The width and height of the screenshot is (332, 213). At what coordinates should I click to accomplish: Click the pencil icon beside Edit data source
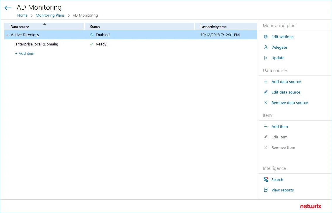pos(266,92)
